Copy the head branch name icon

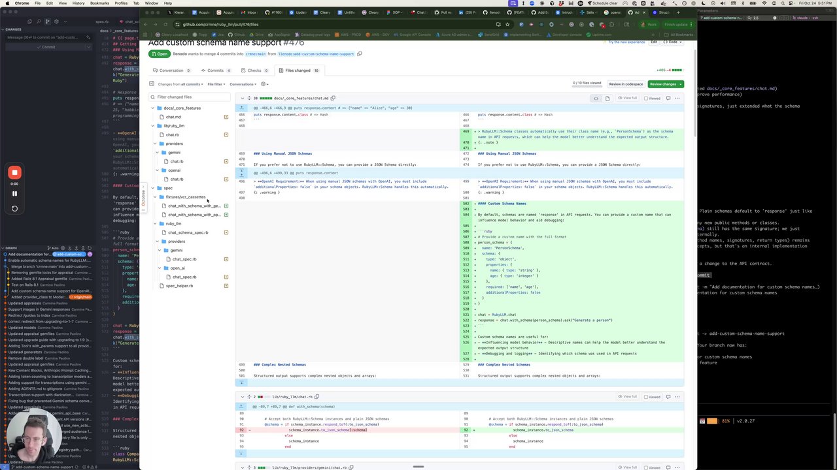359,54
